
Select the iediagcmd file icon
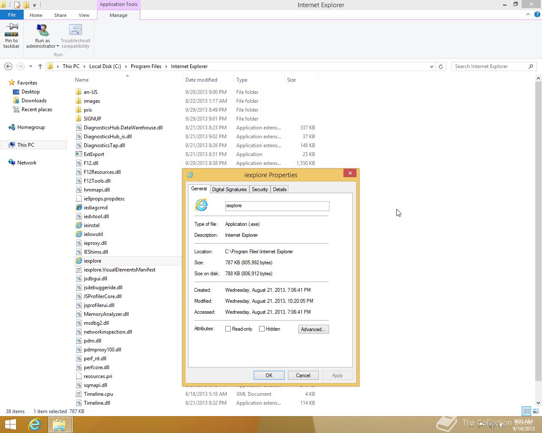click(79, 208)
